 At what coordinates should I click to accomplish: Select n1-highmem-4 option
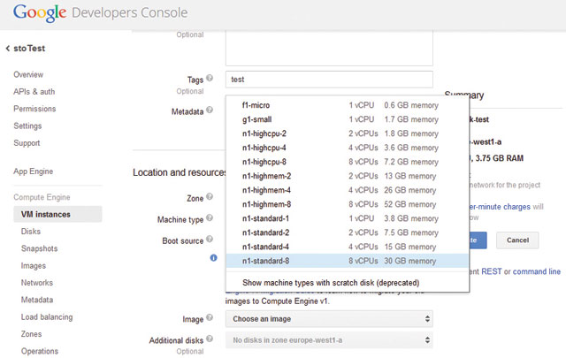[348, 190]
